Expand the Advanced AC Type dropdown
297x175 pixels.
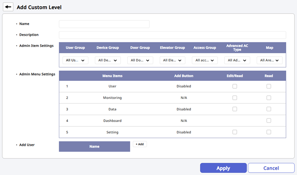[237, 60]
